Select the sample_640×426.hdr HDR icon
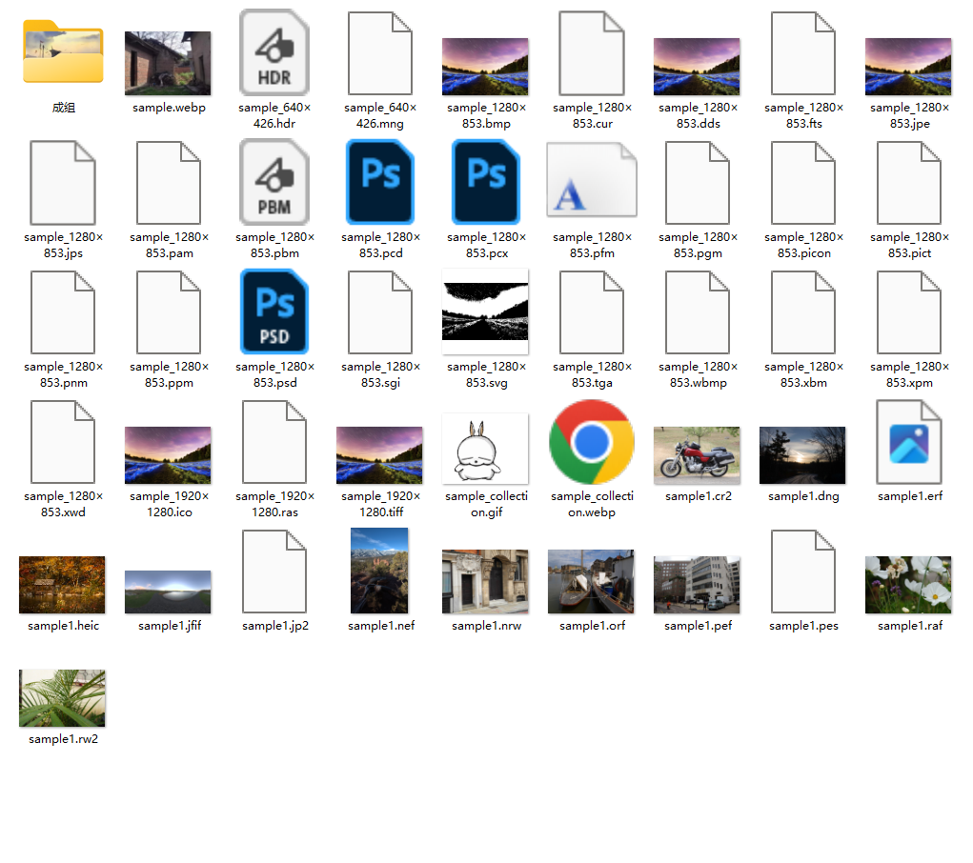 point(274,52)
